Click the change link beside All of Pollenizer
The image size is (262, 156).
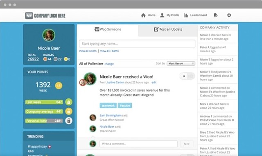pyautogui.click(x=109, y=64)
